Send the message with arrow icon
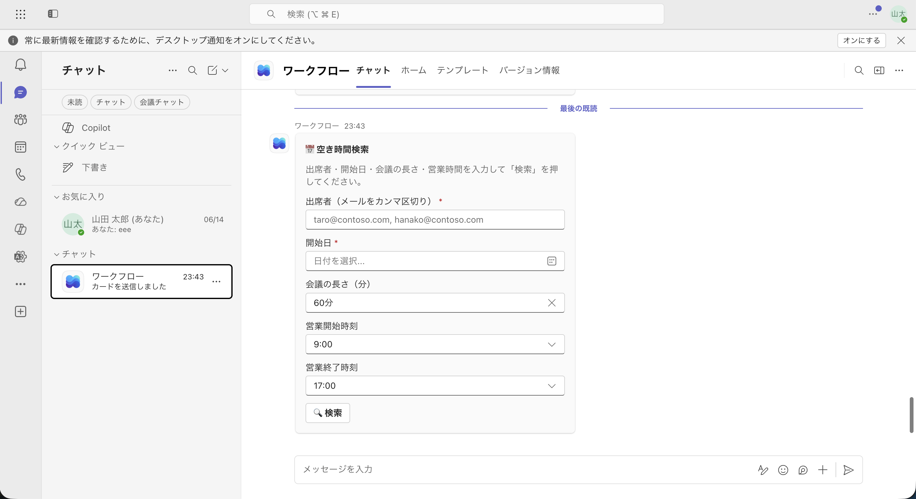 click(x=848, y=470)
